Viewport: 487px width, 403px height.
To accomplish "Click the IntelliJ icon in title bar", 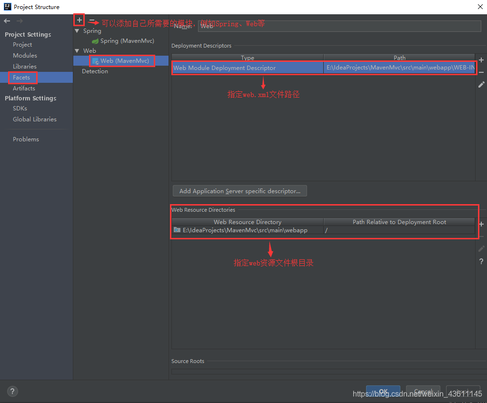I will click(8, 7).
